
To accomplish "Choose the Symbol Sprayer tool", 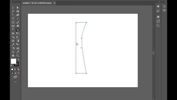I will click(x=13, y=48).
